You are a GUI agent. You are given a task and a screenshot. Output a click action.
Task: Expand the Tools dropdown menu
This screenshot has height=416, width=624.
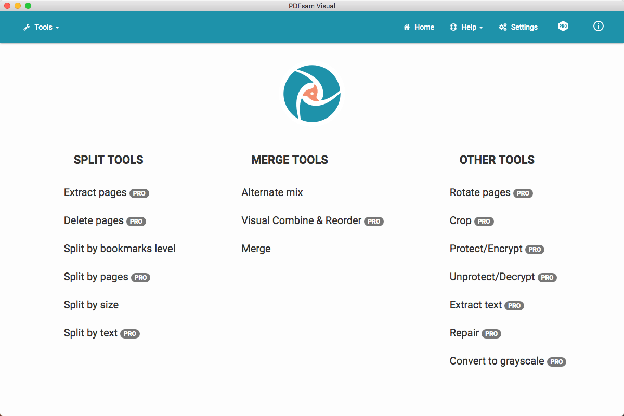[x=42, y=27]
